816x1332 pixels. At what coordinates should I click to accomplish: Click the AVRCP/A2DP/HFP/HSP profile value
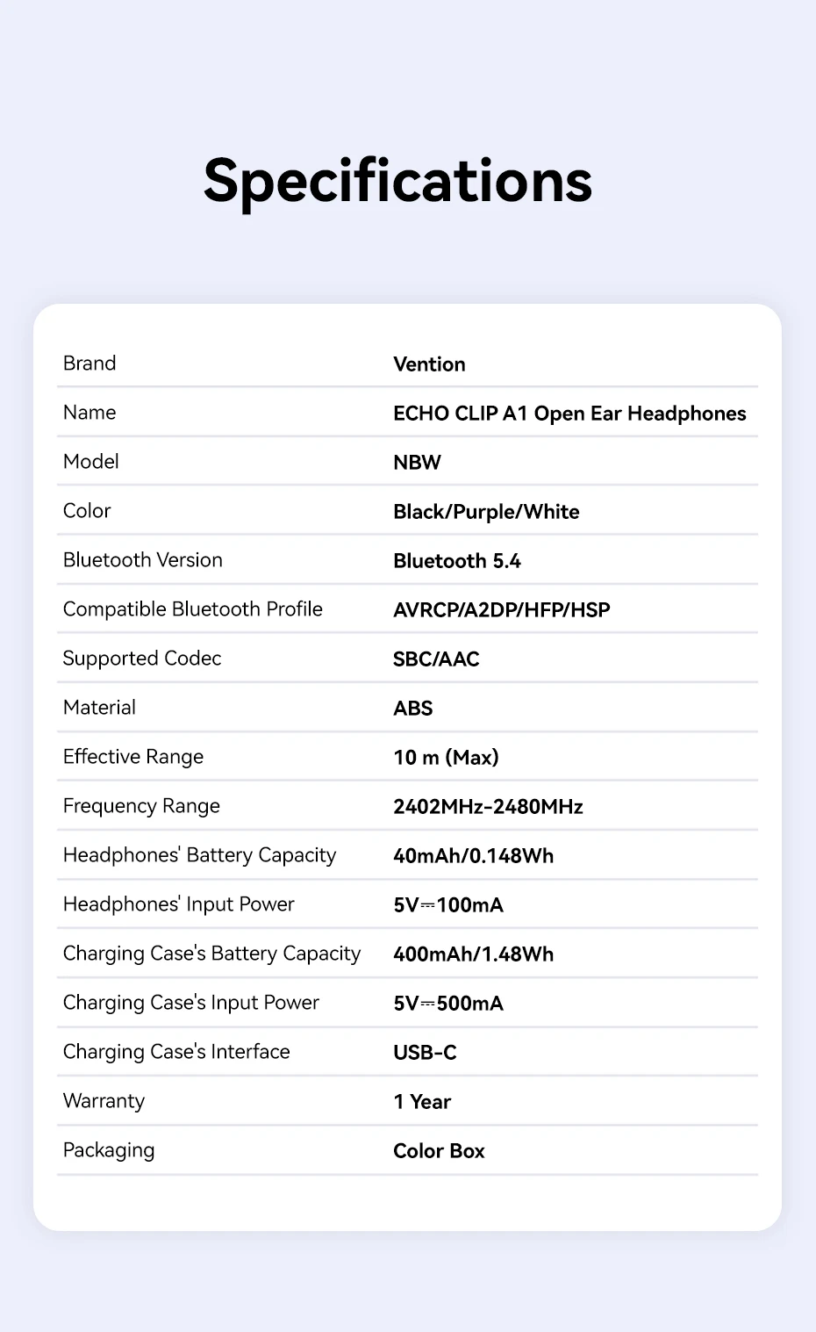501,610
